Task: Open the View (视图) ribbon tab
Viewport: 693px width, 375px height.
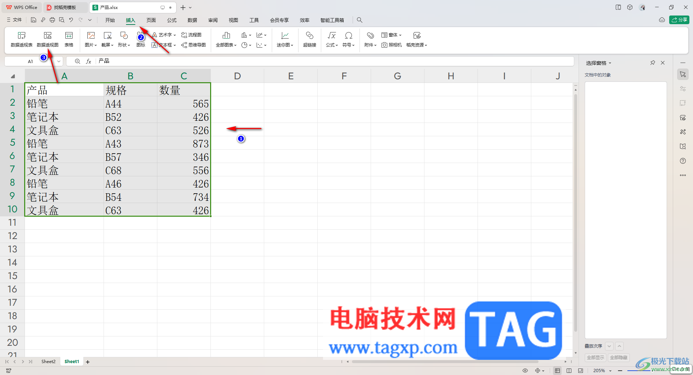Action: pyautogui.click(x=234, y=20)
